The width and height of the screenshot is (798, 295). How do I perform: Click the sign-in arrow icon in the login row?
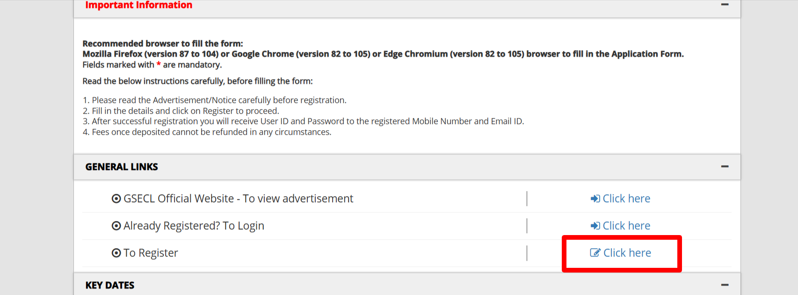click(x=595, y=226)
